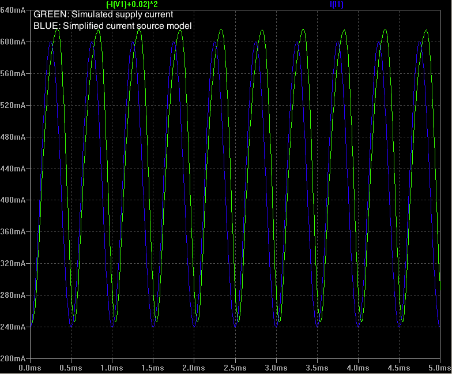Click the 440mA y-axis label
This screenshot has width=452, height=374.
coord(13,169)
